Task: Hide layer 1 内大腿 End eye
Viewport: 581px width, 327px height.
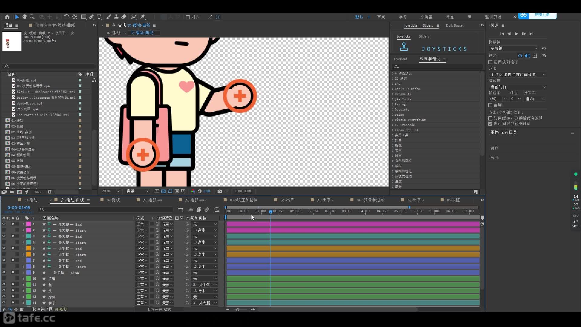Action: (4, 224)
